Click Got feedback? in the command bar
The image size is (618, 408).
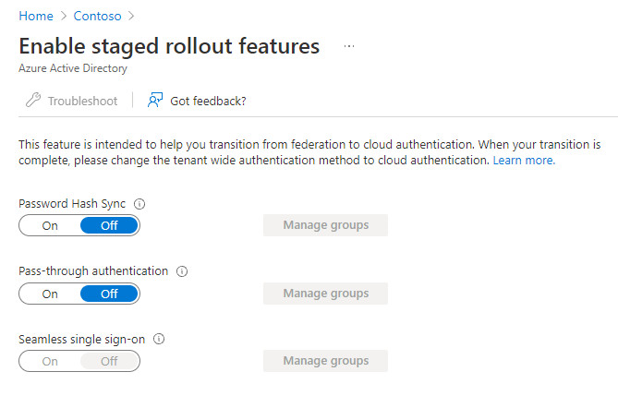208,101
